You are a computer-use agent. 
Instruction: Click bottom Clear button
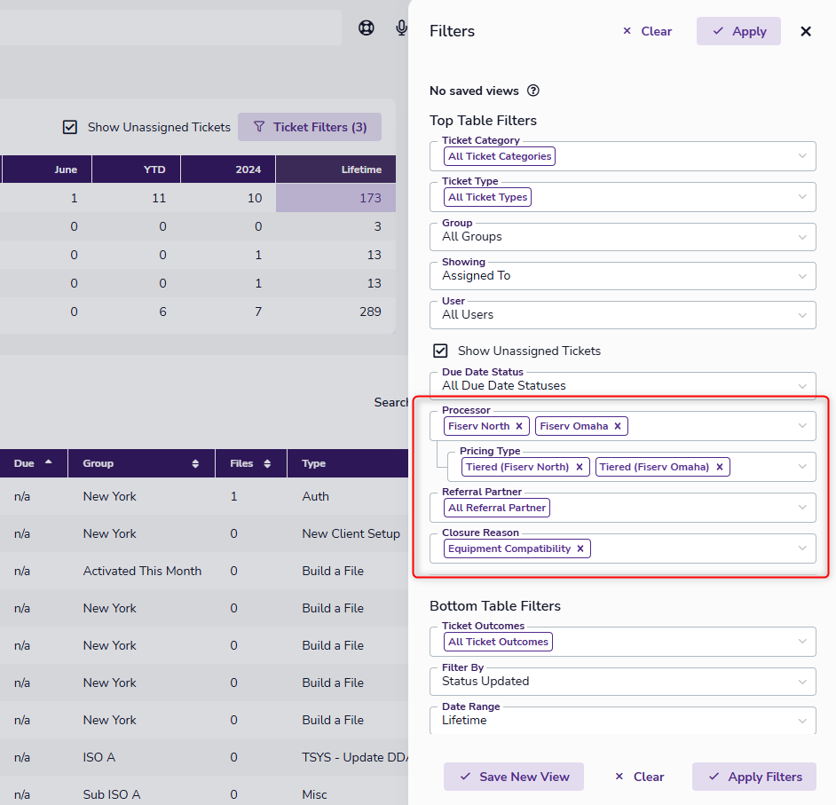(x=639, y=777)
